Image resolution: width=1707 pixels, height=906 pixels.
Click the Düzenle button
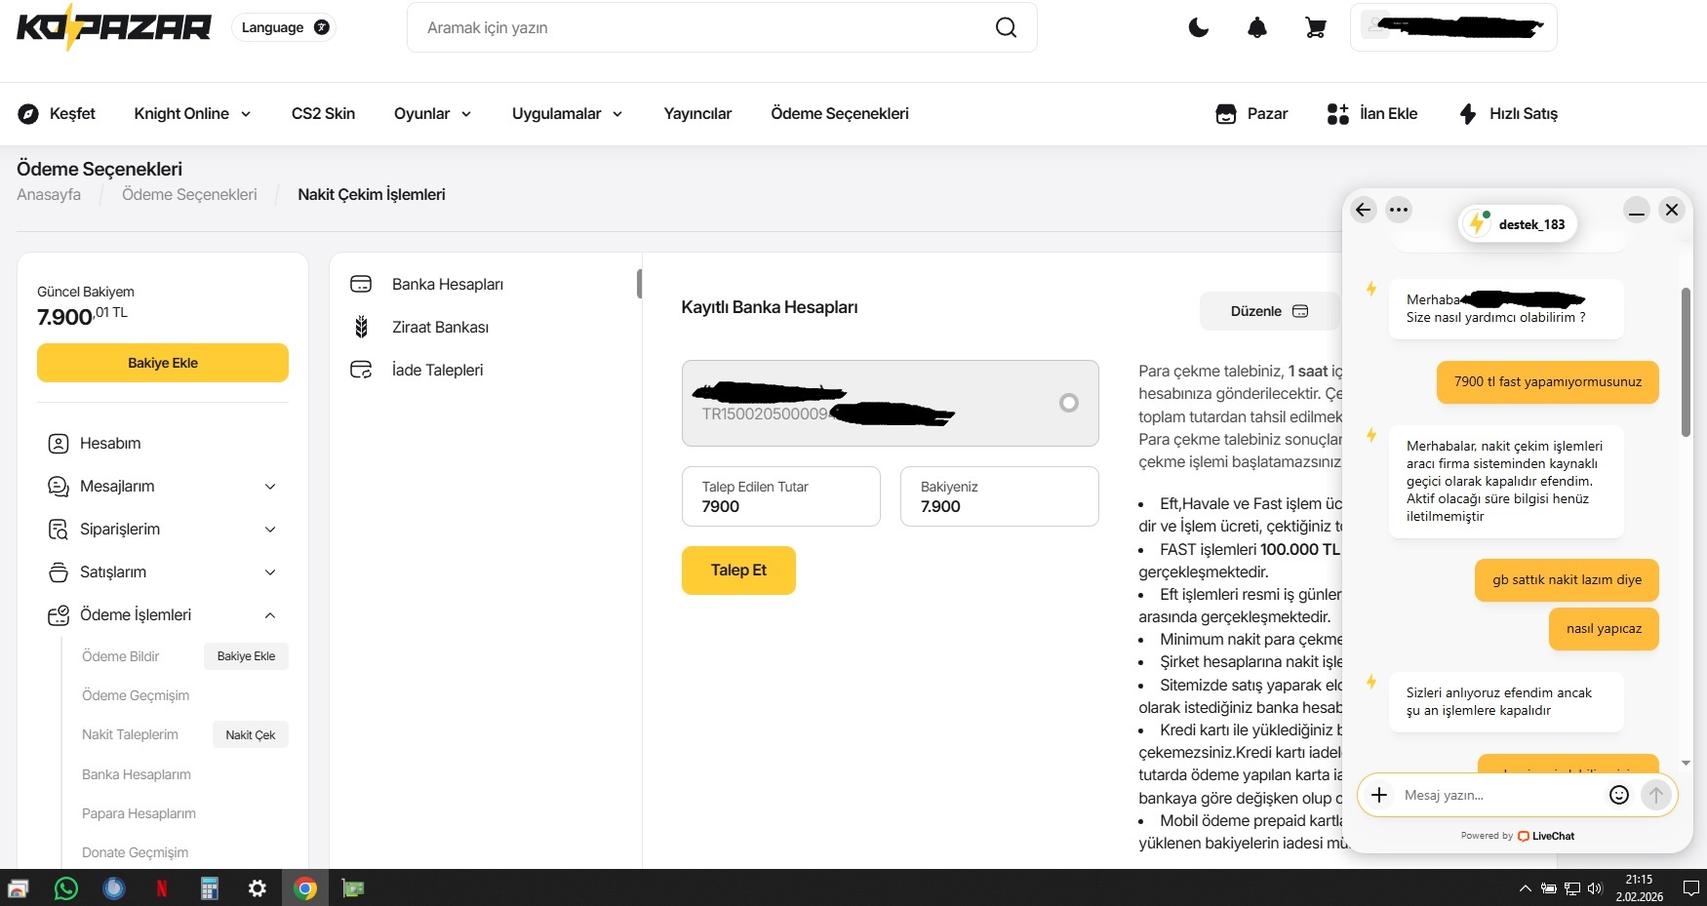1269,311
